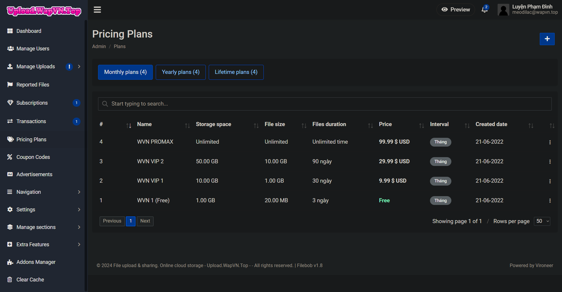
Task: Click the Dashboard grid icon
Action: (10, 31)
